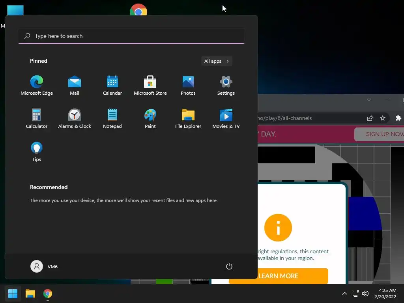Open the VM6 user account menu

(44, 266)
